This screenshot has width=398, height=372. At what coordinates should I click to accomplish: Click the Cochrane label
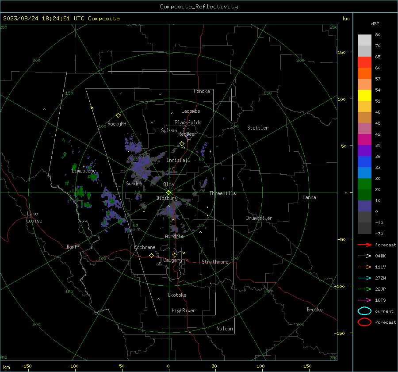tap(145, 247)
